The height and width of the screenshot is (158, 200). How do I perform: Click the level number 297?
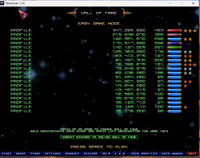click(x=159, y=47)
